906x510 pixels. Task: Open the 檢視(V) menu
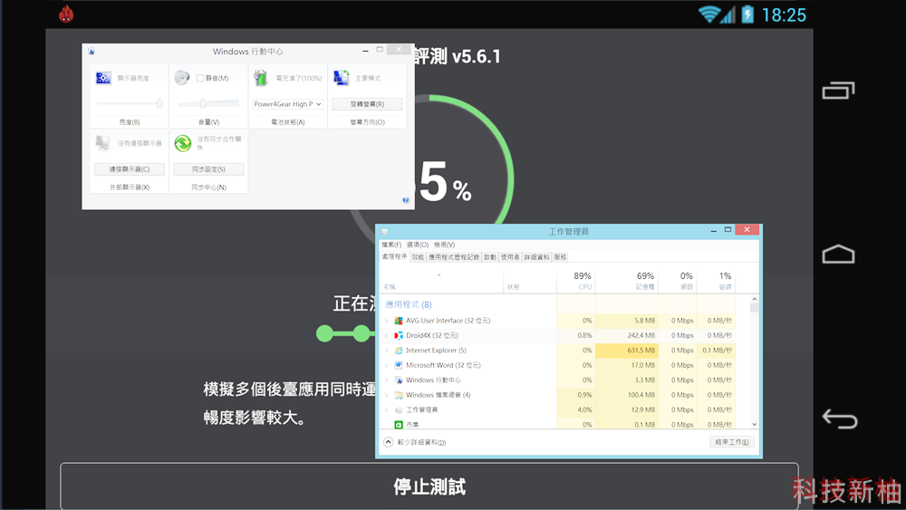click(444, 245)
